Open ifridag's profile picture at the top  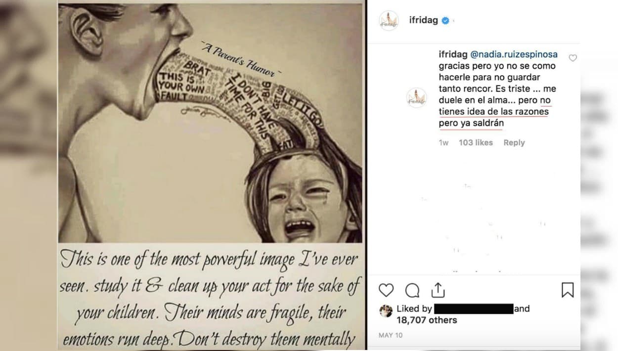389,21
